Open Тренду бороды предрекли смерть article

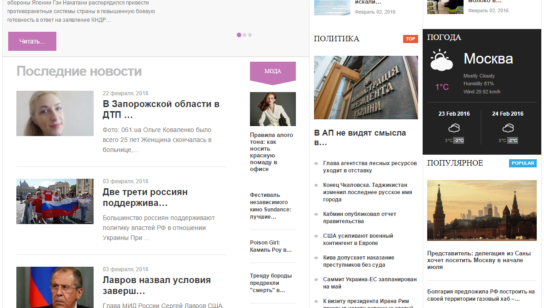click(270, 283)
